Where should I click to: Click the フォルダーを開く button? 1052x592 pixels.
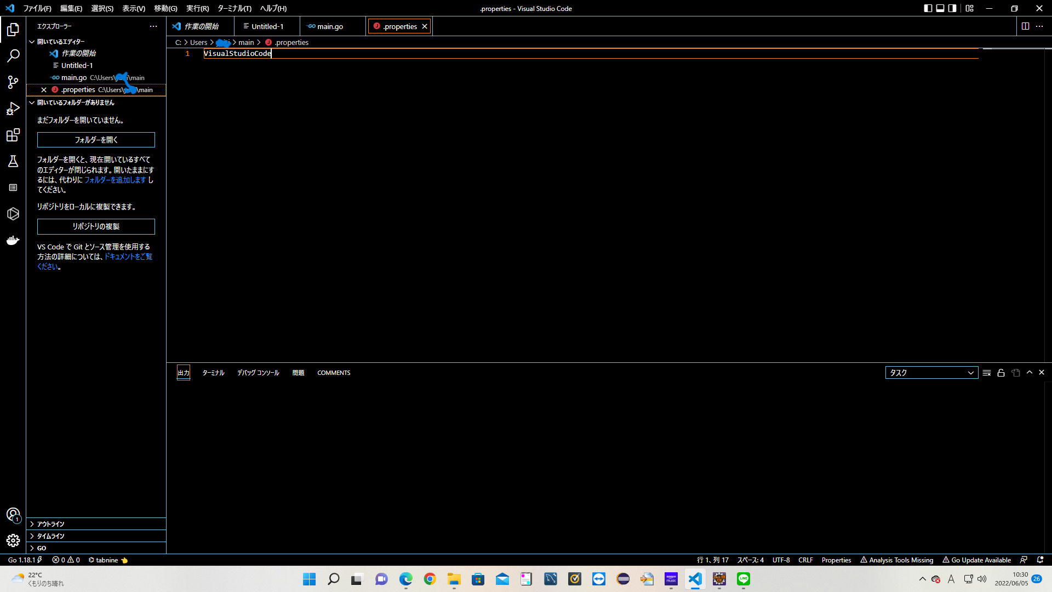pos(96,140)
